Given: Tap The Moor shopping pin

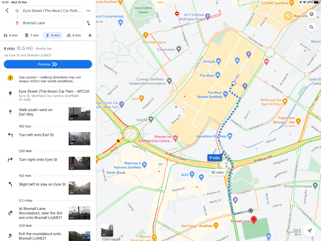Looking at the screenshot, I should tap(218, 75).
